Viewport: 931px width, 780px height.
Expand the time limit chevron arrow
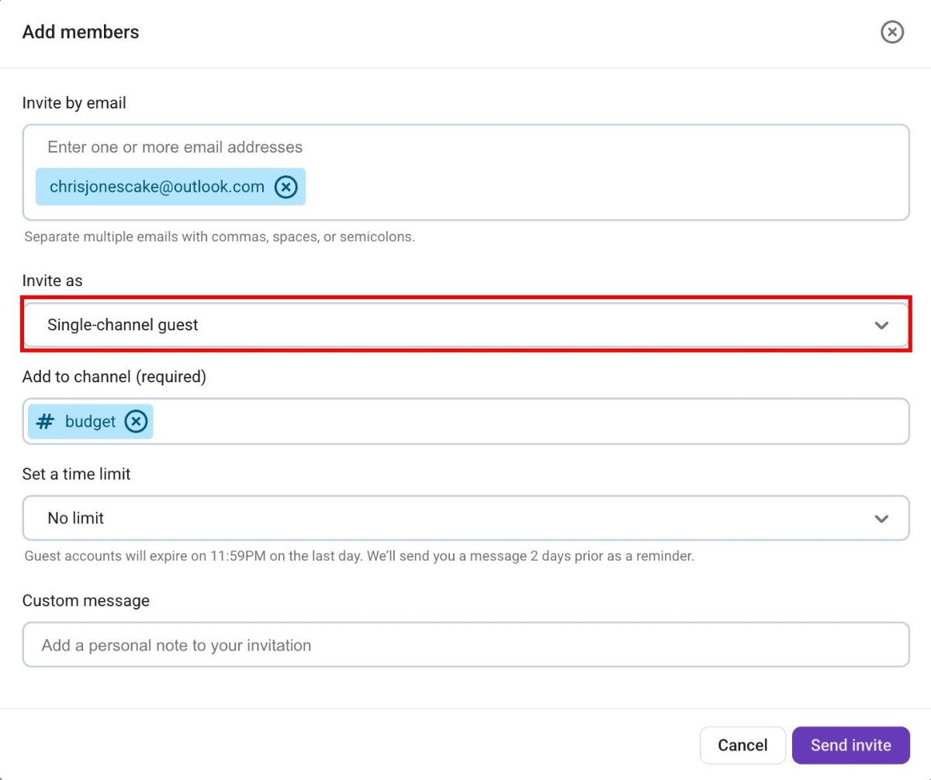881,518
